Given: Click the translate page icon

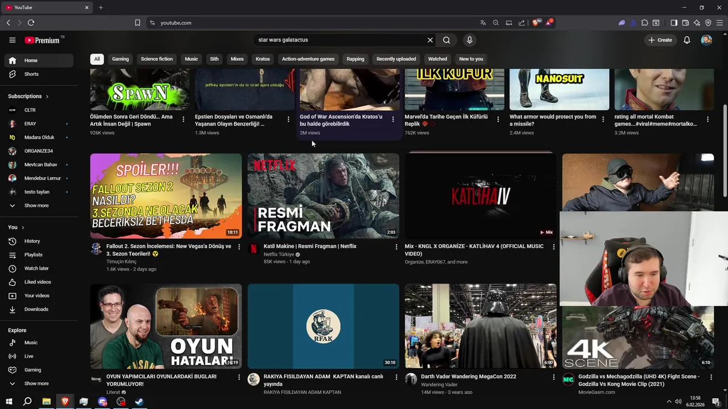Looking at the screenshot, I should (x=483, y=23).
